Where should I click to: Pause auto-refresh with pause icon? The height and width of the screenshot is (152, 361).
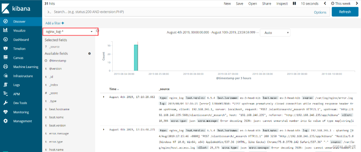(x=294, y=3)
